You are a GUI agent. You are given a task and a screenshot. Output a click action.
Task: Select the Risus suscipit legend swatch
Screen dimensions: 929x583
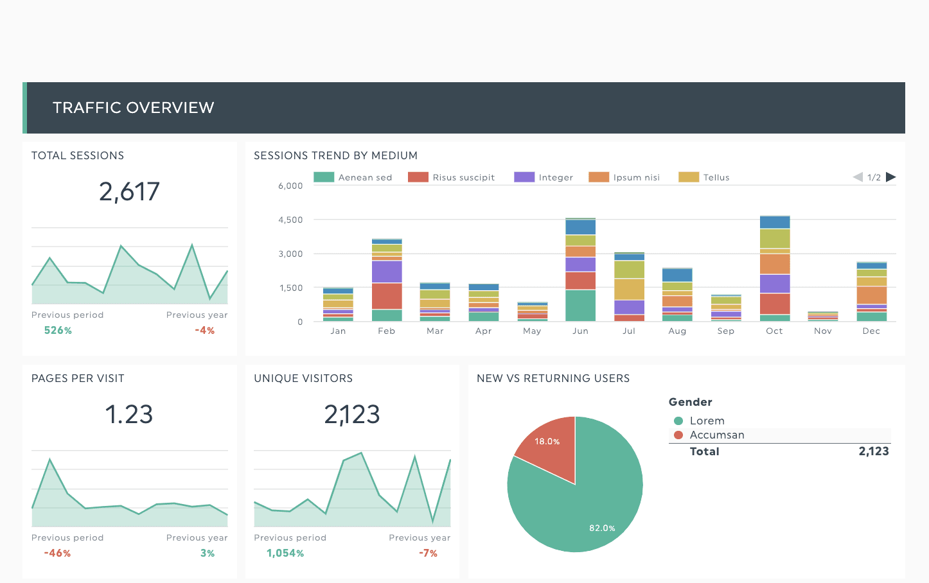(418, 177)
